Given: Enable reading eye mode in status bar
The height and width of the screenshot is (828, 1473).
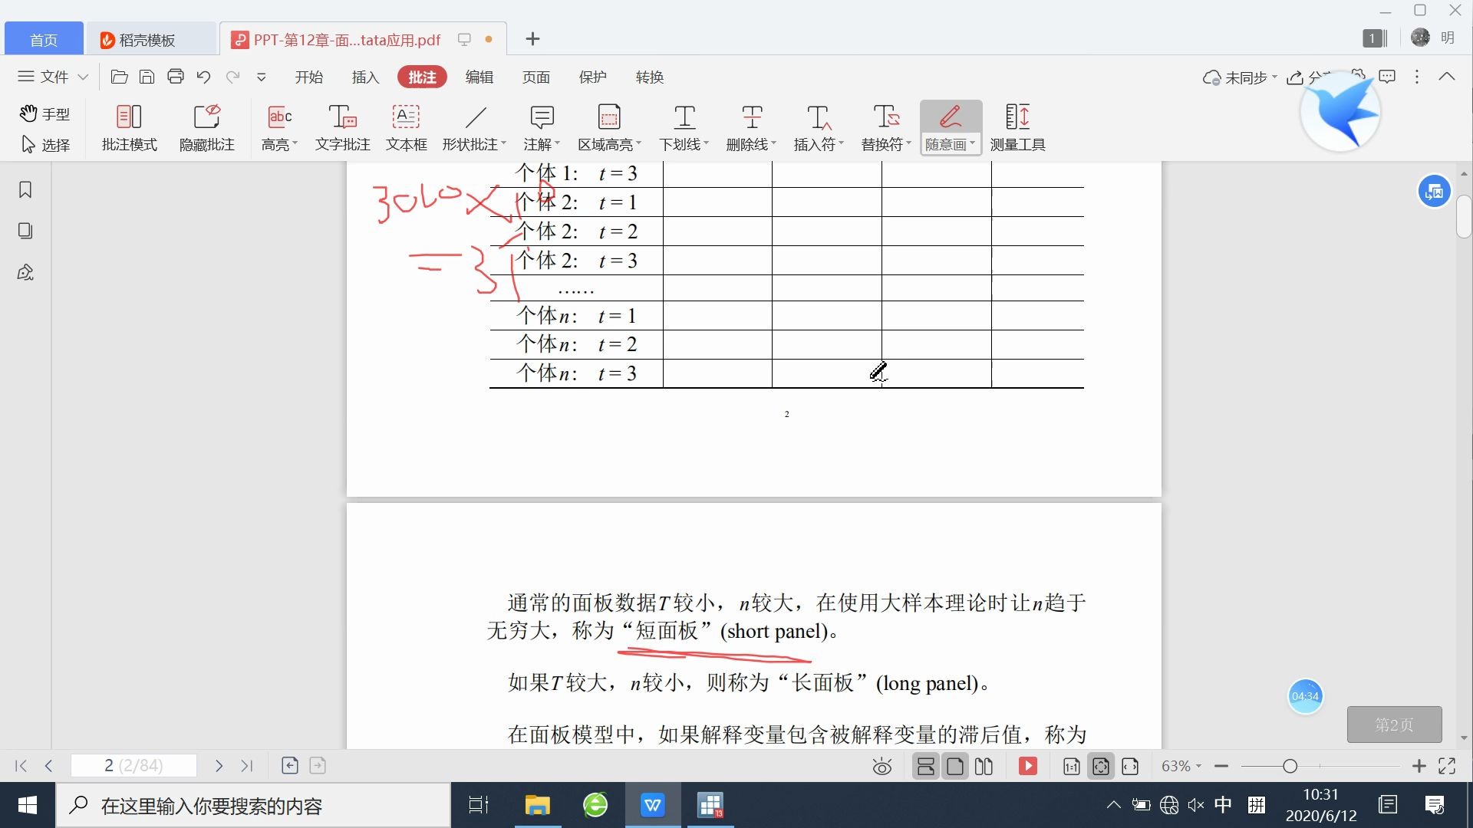Looking at the screenshot, I should [881, 766].
